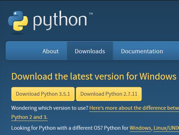
Task: Click the Download Python 3.5.1 button
Action: [x=43, y=94]
